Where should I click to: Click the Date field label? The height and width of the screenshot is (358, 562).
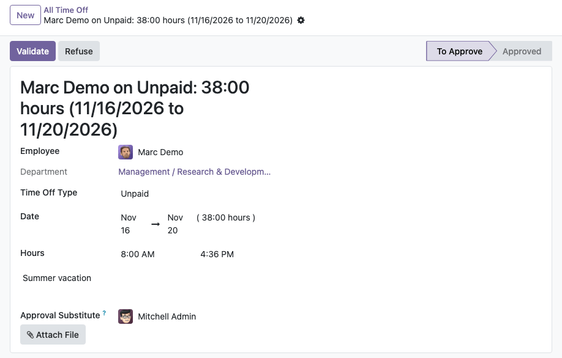(30, 216)
